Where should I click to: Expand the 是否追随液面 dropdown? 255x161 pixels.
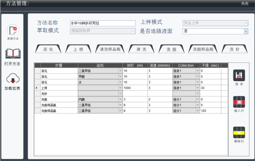tap(246, 31)
